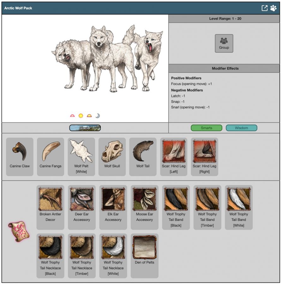
Task: Select the Canine Fangs item
Action: tap(51, 151)
